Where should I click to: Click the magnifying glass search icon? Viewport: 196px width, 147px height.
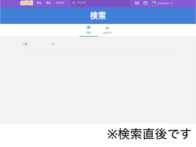(x=74, y=3)
